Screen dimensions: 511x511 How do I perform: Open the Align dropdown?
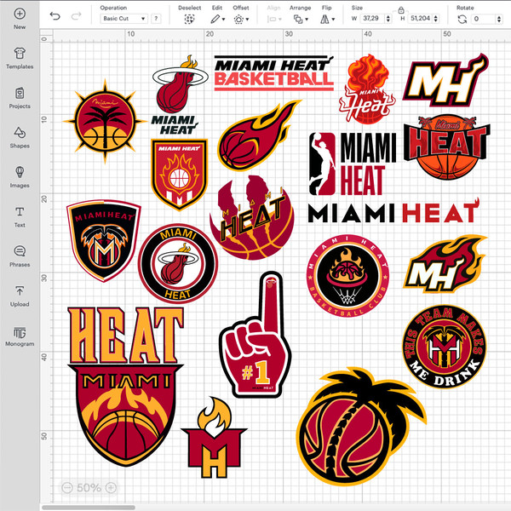pos(274,20)
